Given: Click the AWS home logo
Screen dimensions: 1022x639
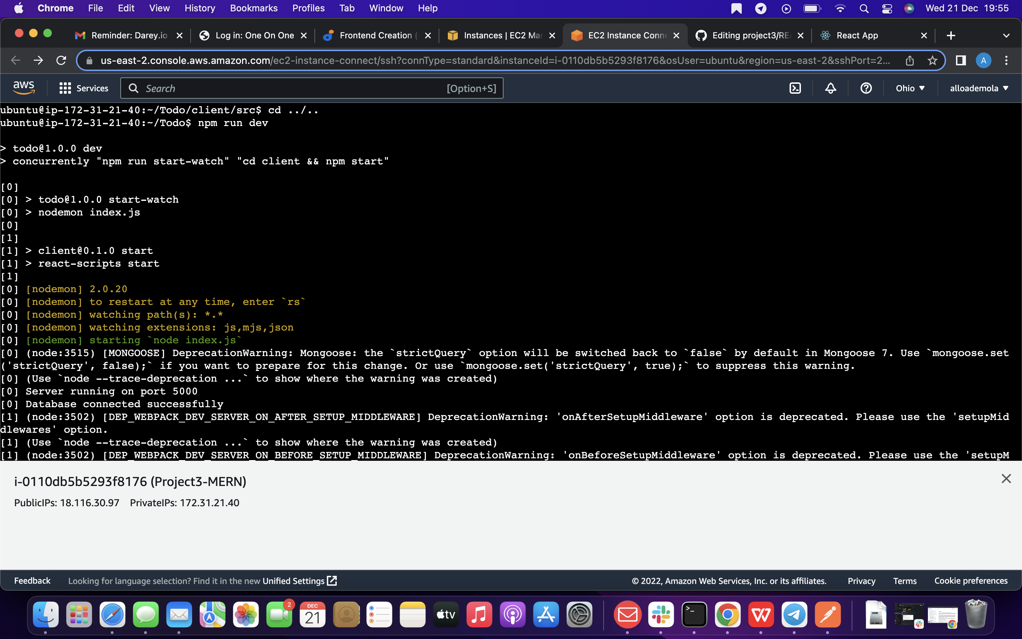Looking at the screenshot, I should click(x=24, y=87).
